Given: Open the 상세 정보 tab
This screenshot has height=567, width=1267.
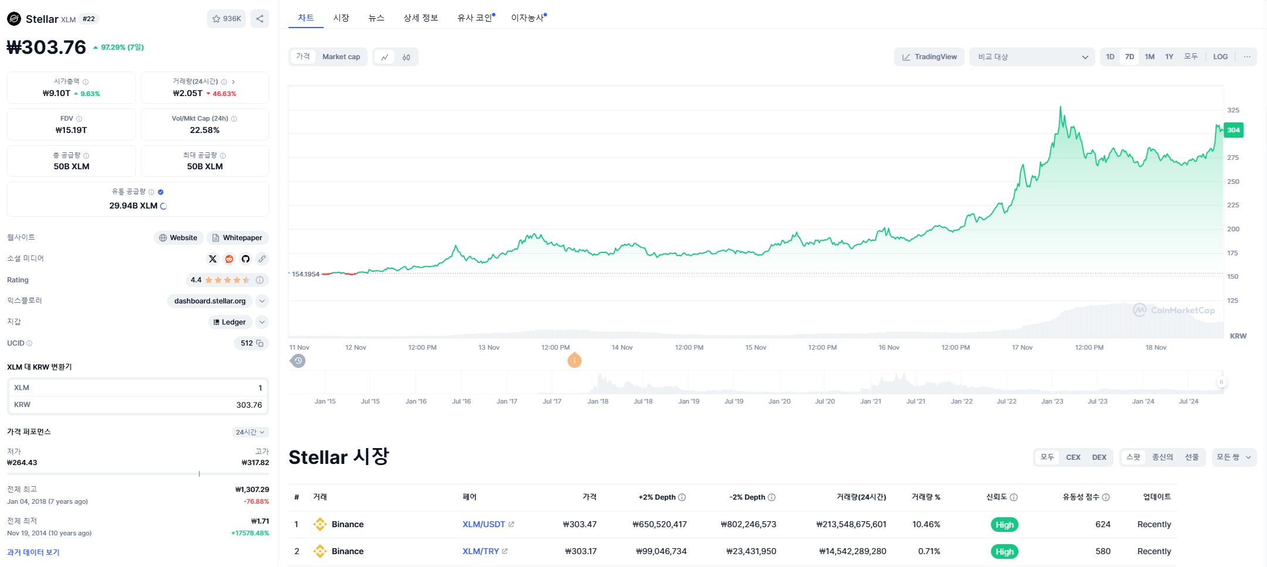Looking at the screenshot, I should 420,18.
